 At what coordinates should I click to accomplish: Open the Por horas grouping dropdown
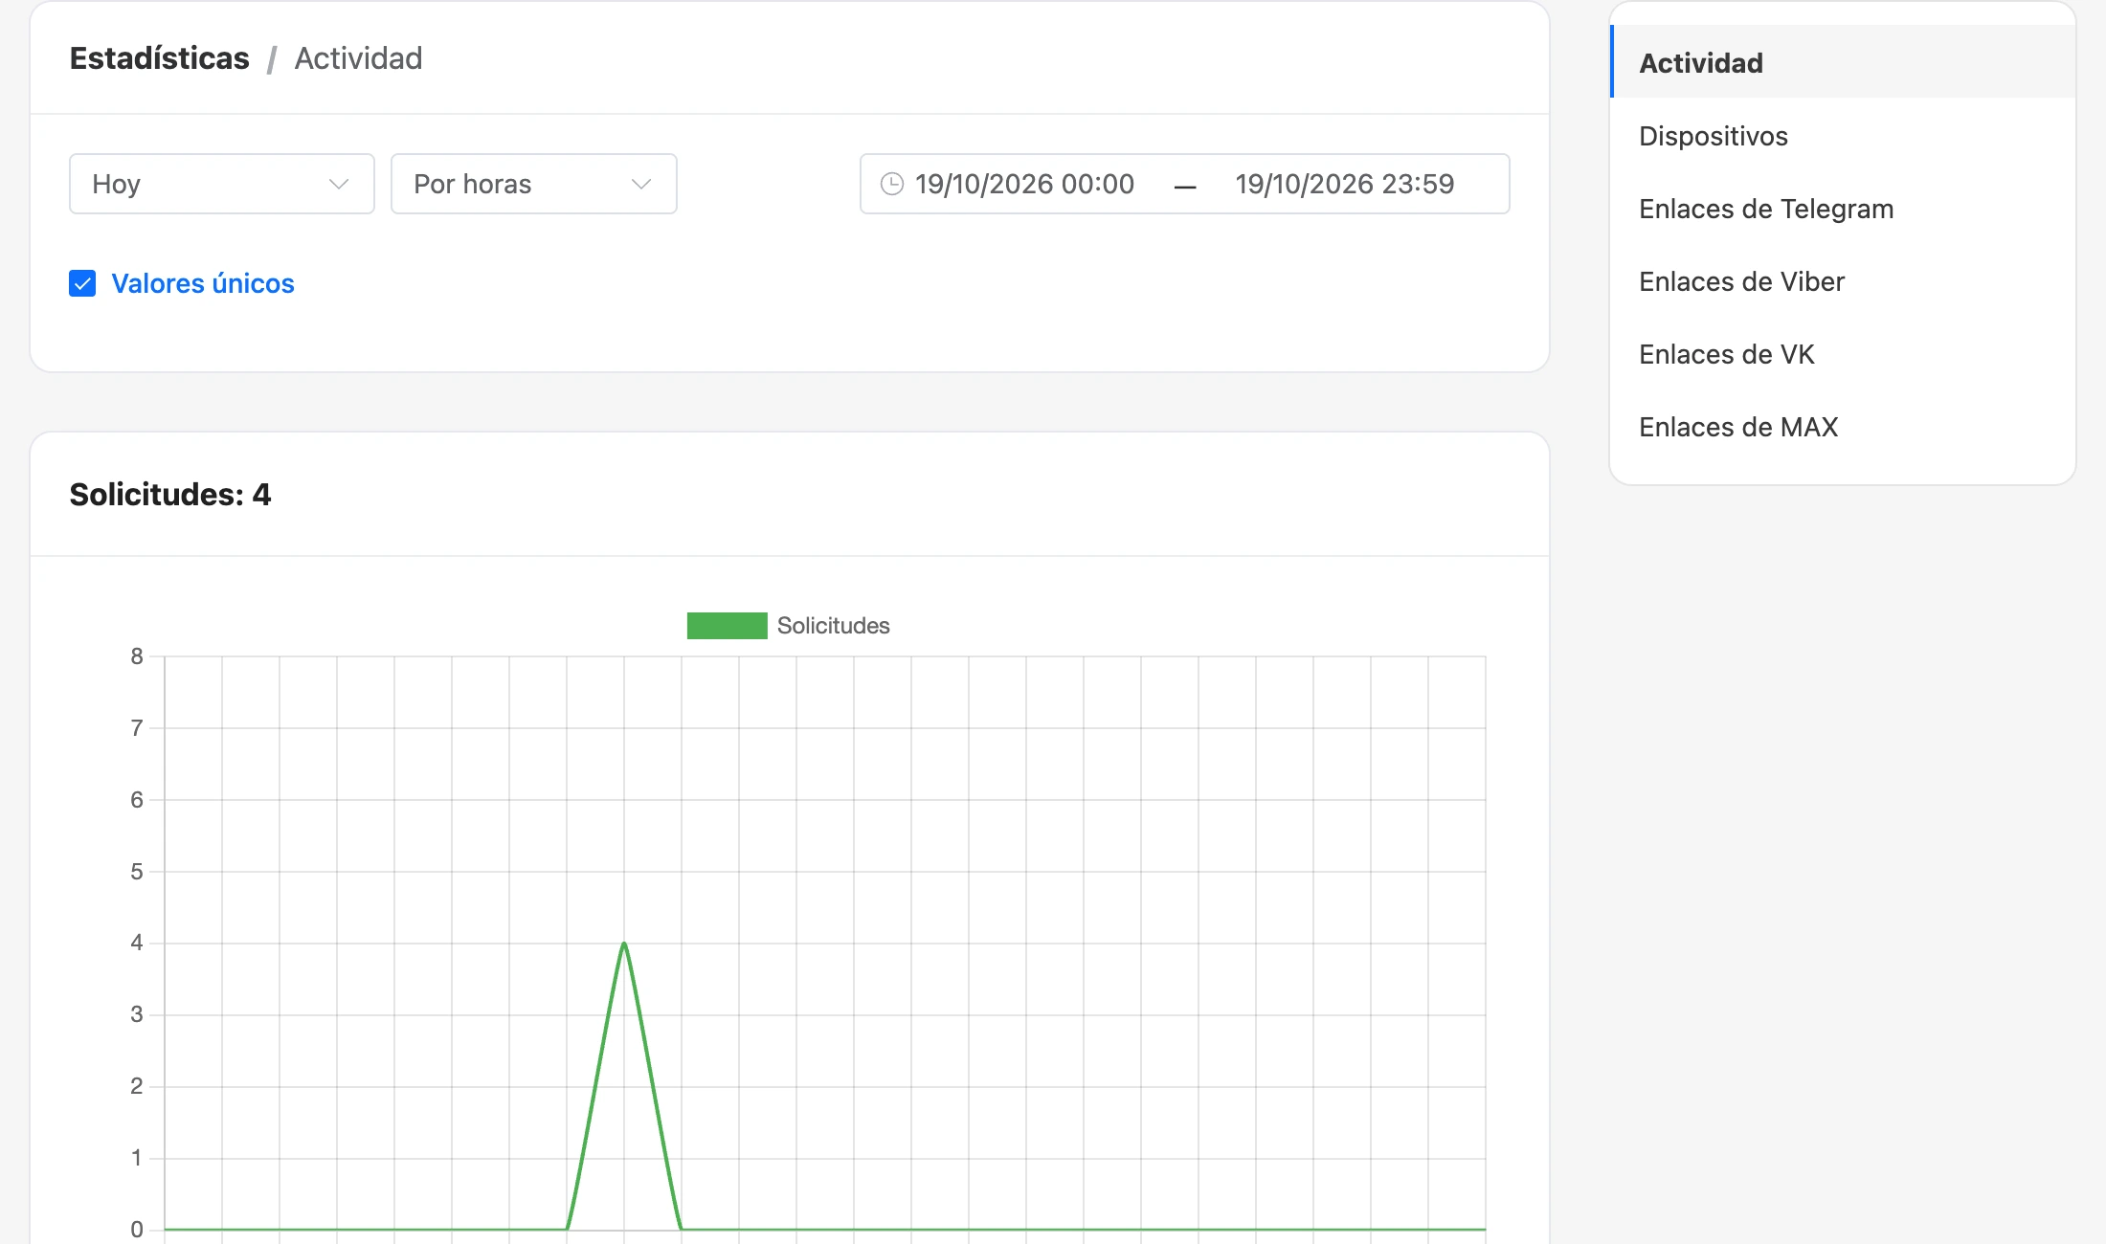click(x=534, y=184)
